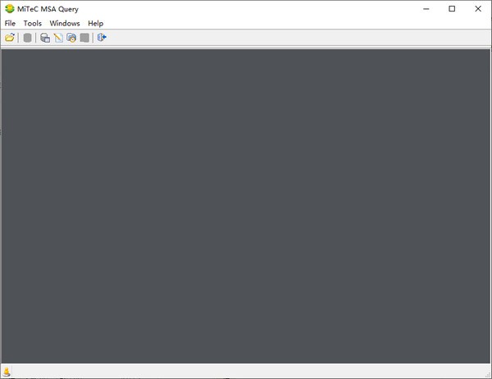Click the grayed-out square icon before the exit icon
492x379 pixels.
click(x=84, y=38)
